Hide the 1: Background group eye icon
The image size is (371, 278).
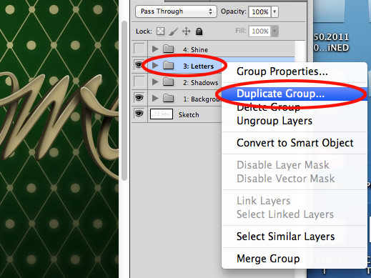pos(139,98)
